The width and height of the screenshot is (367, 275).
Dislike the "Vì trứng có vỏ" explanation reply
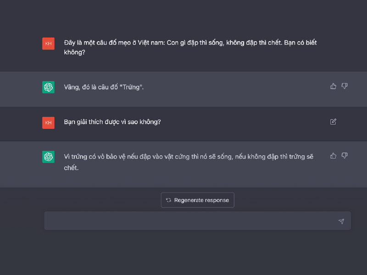coord(345,156)
